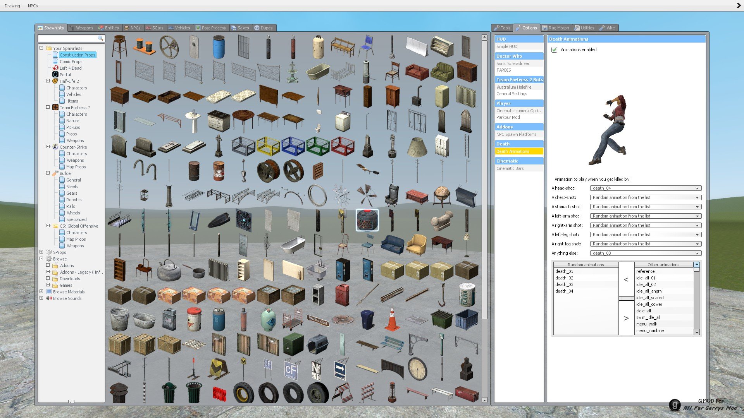Collapse the Your Spawnlists tree node
This screenshot has width=744, height=418.
[x=41, y=48]
